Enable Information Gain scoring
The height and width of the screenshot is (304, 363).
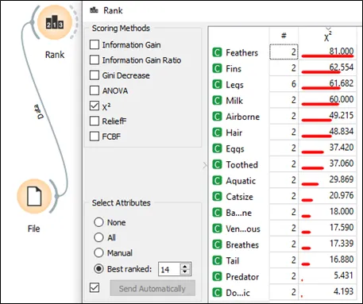95,44
